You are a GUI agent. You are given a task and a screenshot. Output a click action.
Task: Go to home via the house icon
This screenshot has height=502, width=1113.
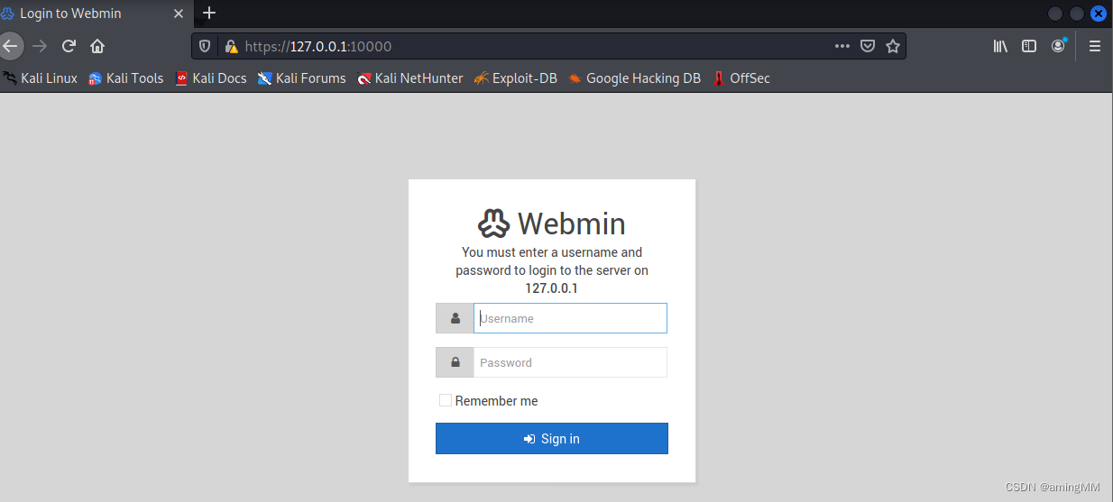97,46
